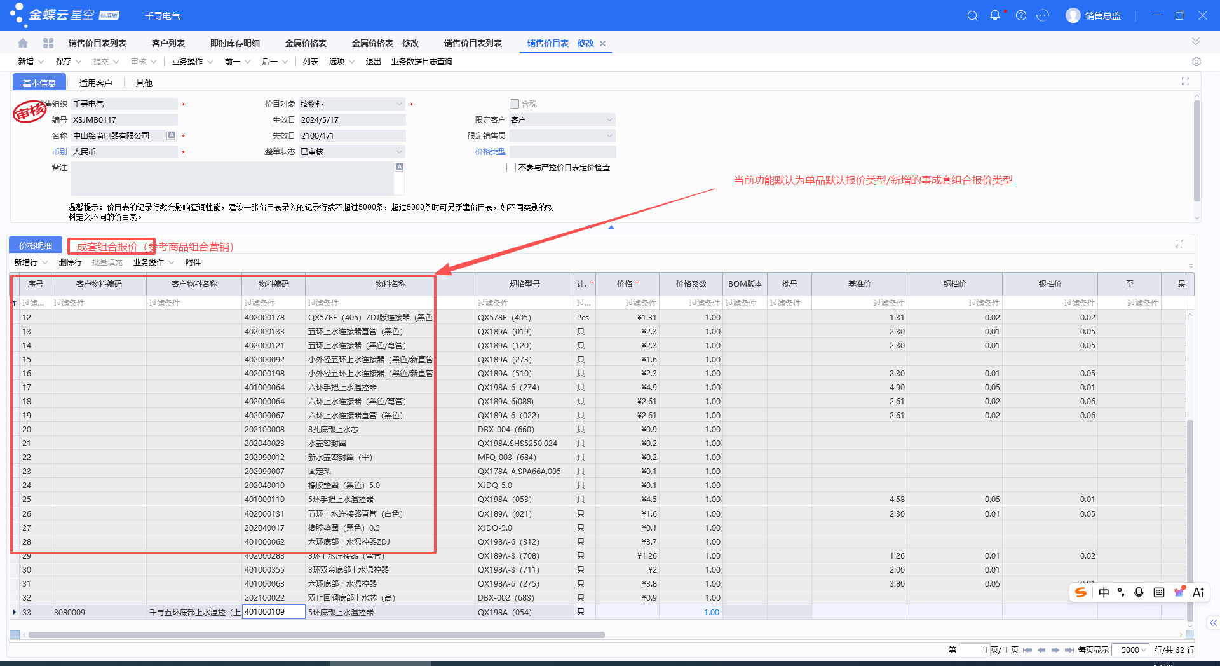Switch to the 适用客户 tab
Screen dimensions: 1220x666
tap(95, 83)
